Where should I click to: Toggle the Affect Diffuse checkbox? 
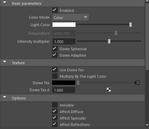(55, 111)
